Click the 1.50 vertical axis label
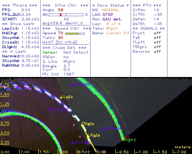This screenshot has height=154, width=192. (x=5, y=94)
